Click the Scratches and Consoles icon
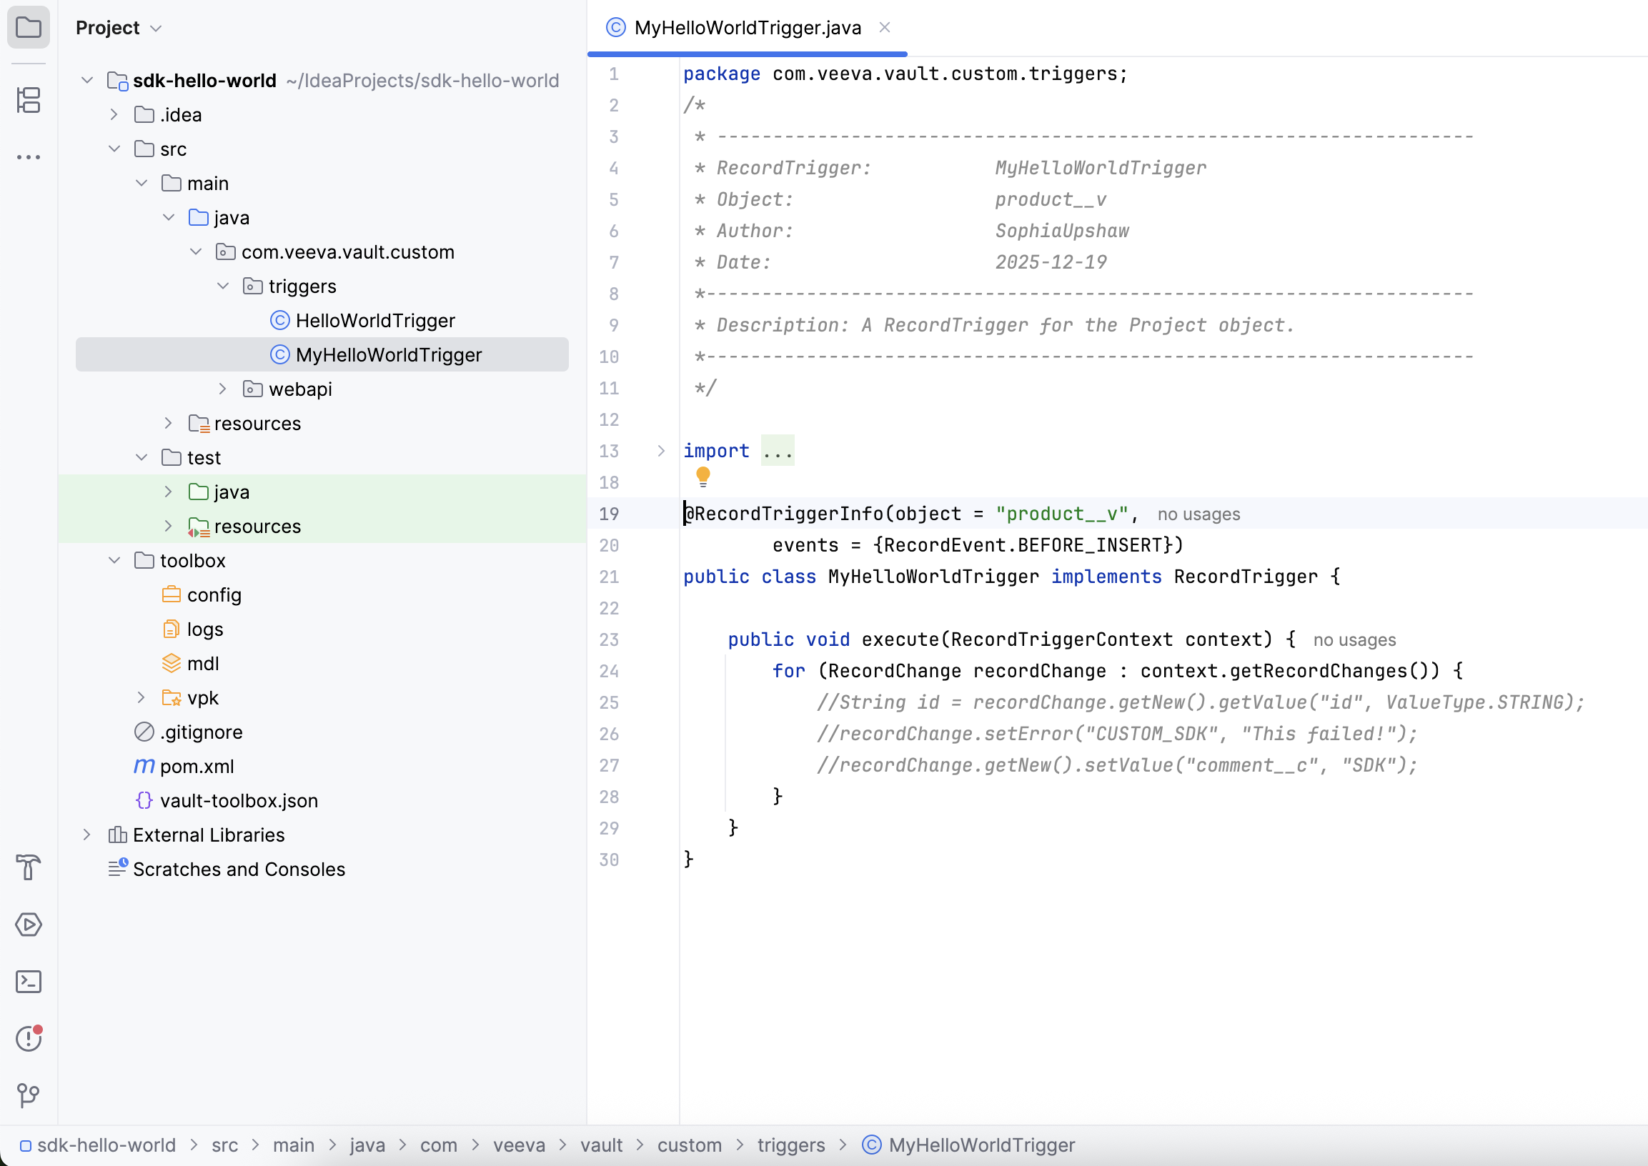 [118, 868]
